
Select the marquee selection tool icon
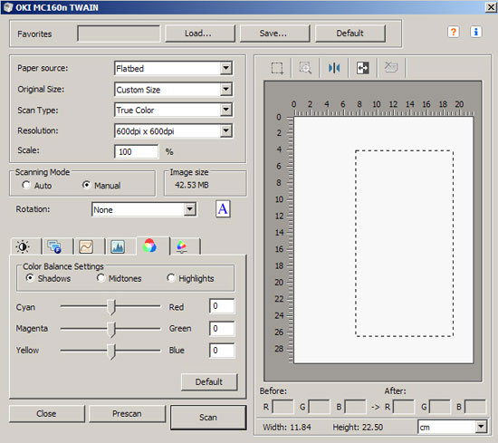pos(277,68)
